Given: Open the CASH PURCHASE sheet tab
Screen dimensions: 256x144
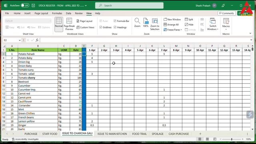Looking at the screenshot, I should [x=179, y=134].
